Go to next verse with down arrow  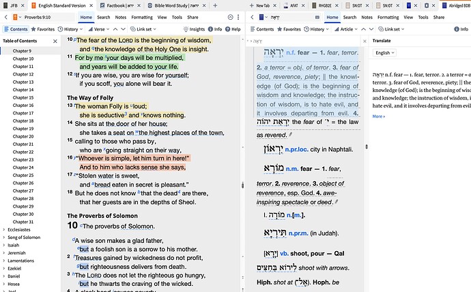[123, 29]
